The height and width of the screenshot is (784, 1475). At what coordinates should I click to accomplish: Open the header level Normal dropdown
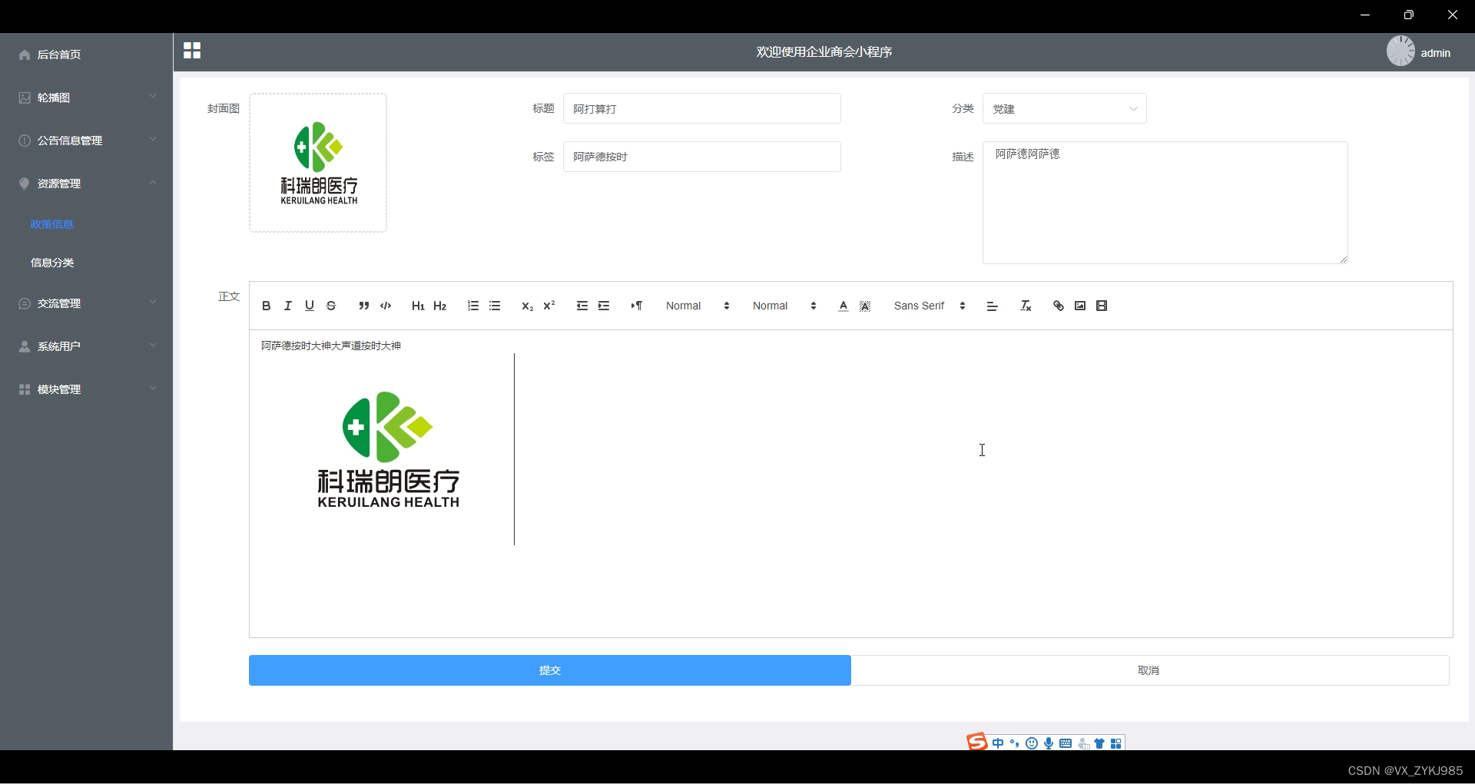coord(784,306)
